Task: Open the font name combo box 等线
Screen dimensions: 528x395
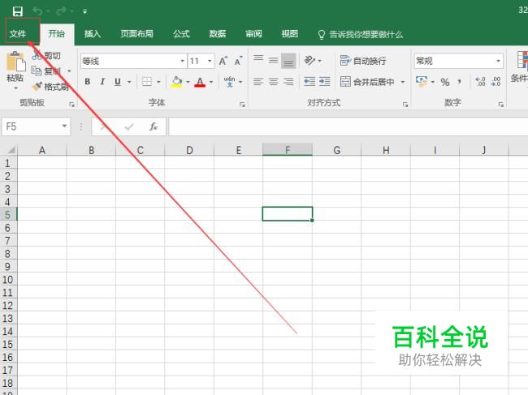Action: click(x=133, y=61)
